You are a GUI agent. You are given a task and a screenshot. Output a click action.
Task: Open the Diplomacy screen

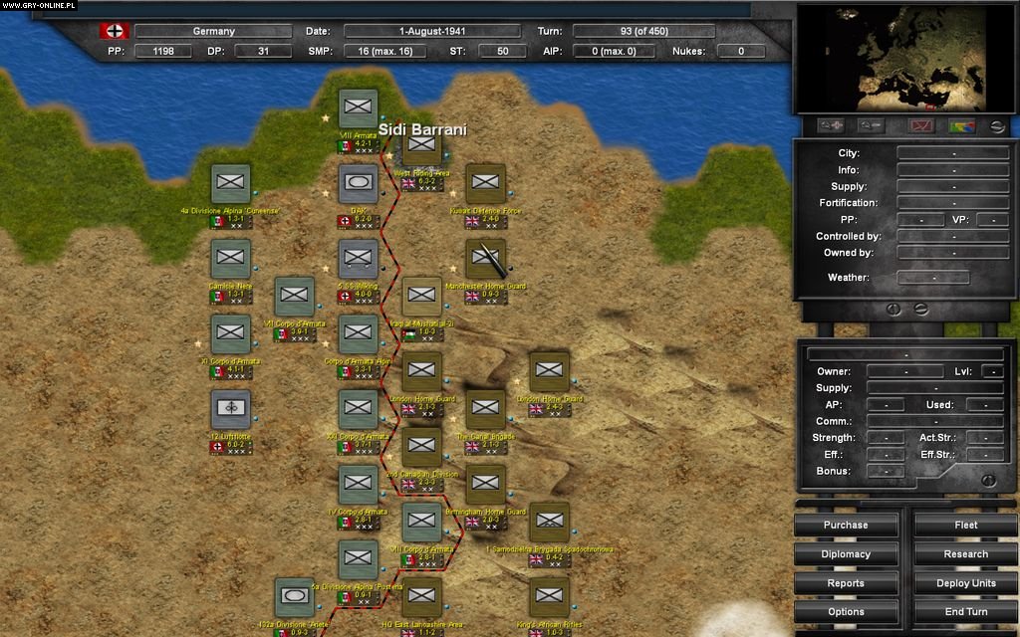[846, 554]
